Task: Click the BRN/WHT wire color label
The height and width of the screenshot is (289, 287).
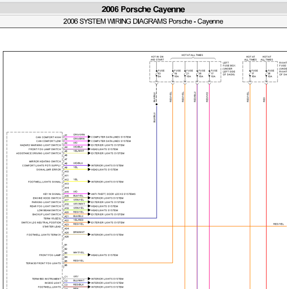Action: 79,232
